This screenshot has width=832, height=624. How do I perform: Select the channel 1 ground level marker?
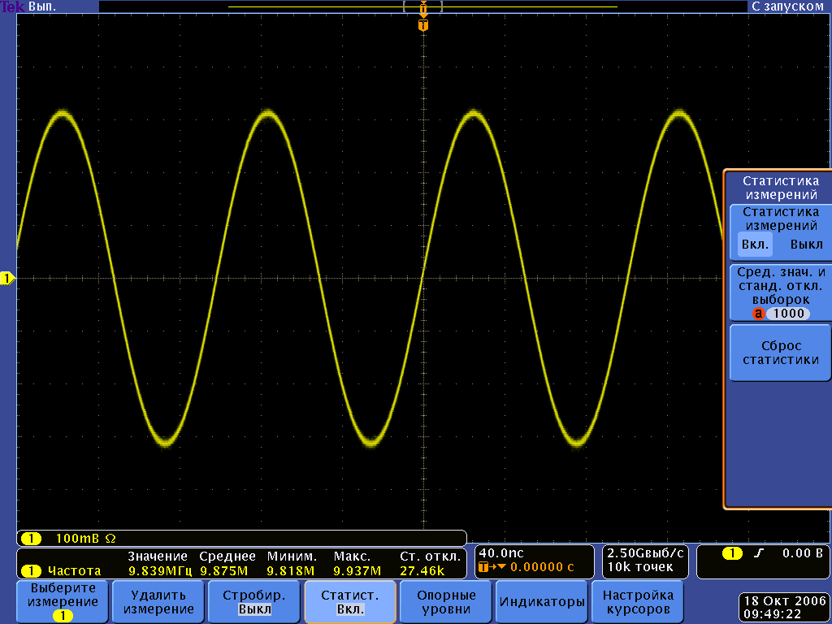pyautogui.click(x=7, y=279)
